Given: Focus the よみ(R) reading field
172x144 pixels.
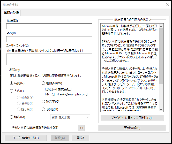Looking at the screenshot, I should [49, 39].
